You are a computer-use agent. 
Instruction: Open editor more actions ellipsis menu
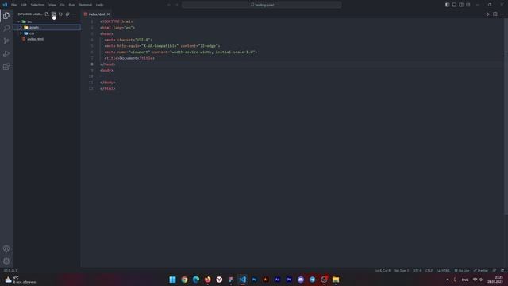point(502,14)
